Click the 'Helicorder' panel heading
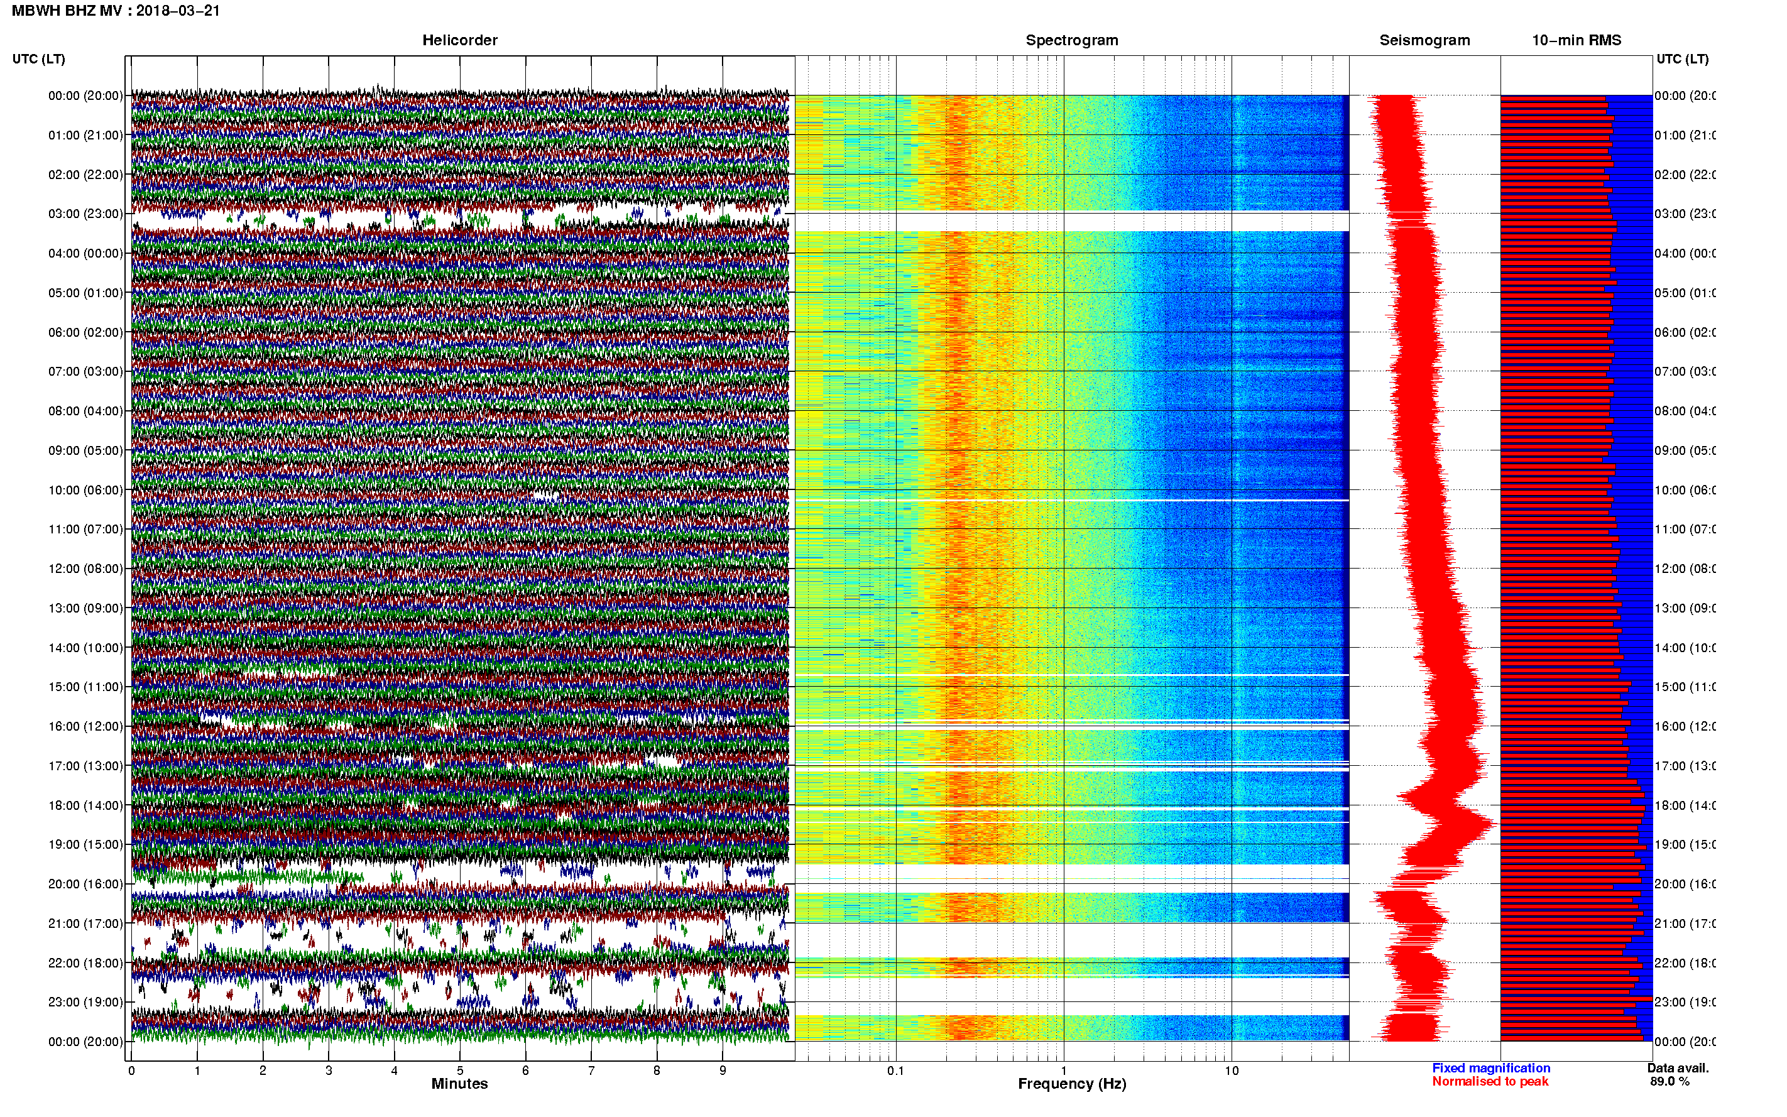The image size is (1787, 1117). pos(459,40)
